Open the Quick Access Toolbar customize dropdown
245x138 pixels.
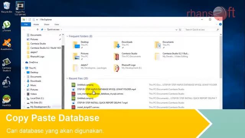tap(37, 20)
